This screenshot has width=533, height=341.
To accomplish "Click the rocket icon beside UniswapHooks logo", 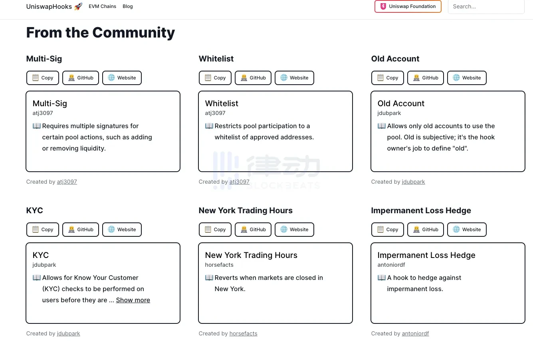I will pos(78,6).
